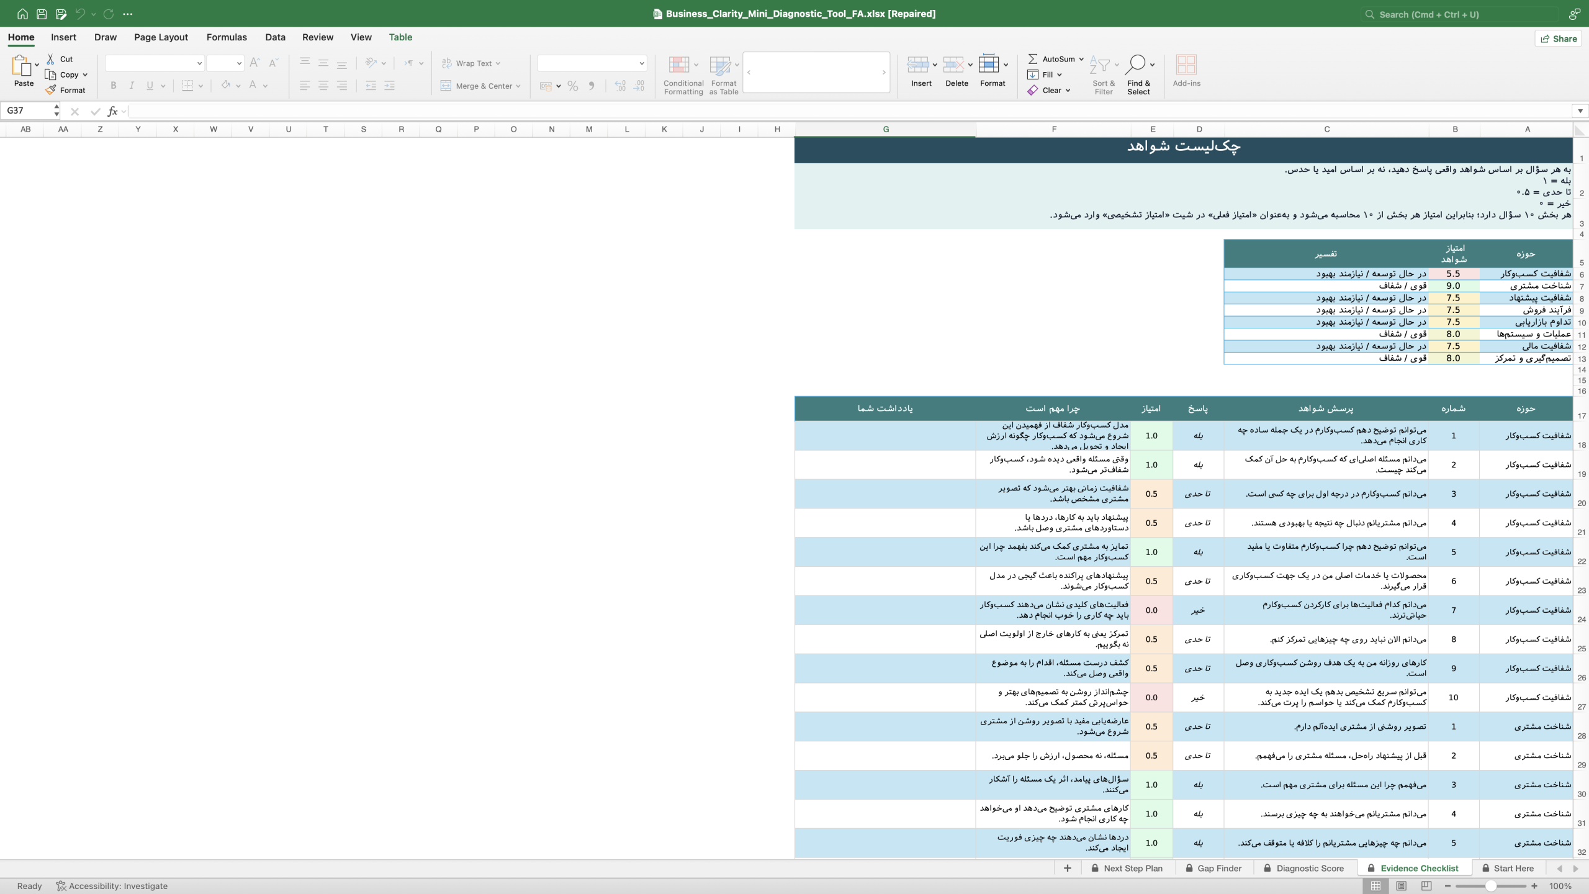Click the Format as Table icon
The height and width of the screenshot is (894, 1589).
point(720,65)
